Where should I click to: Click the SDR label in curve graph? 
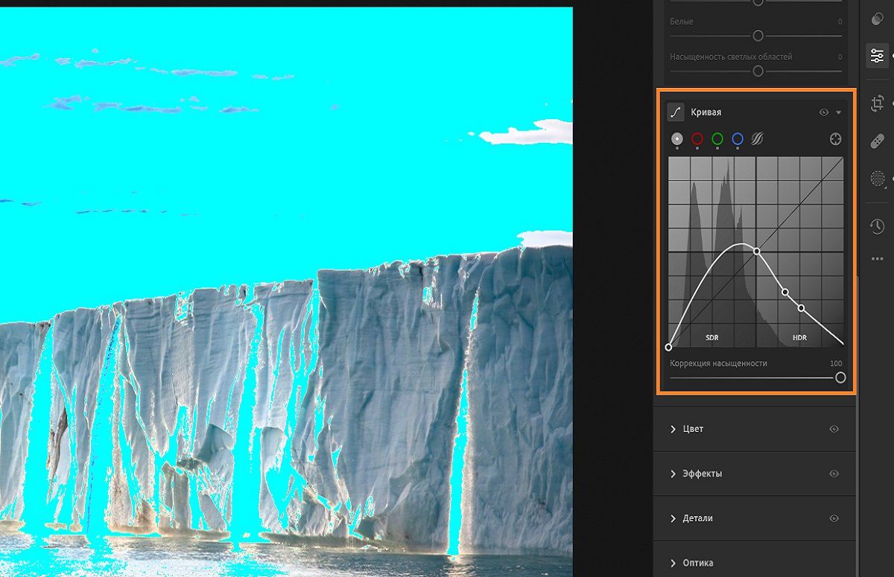click(712, 338)
